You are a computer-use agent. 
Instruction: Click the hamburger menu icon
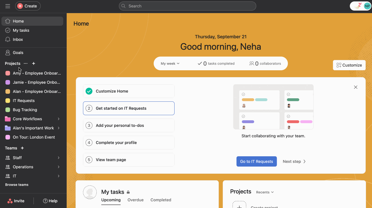click(x=8, y=6)
